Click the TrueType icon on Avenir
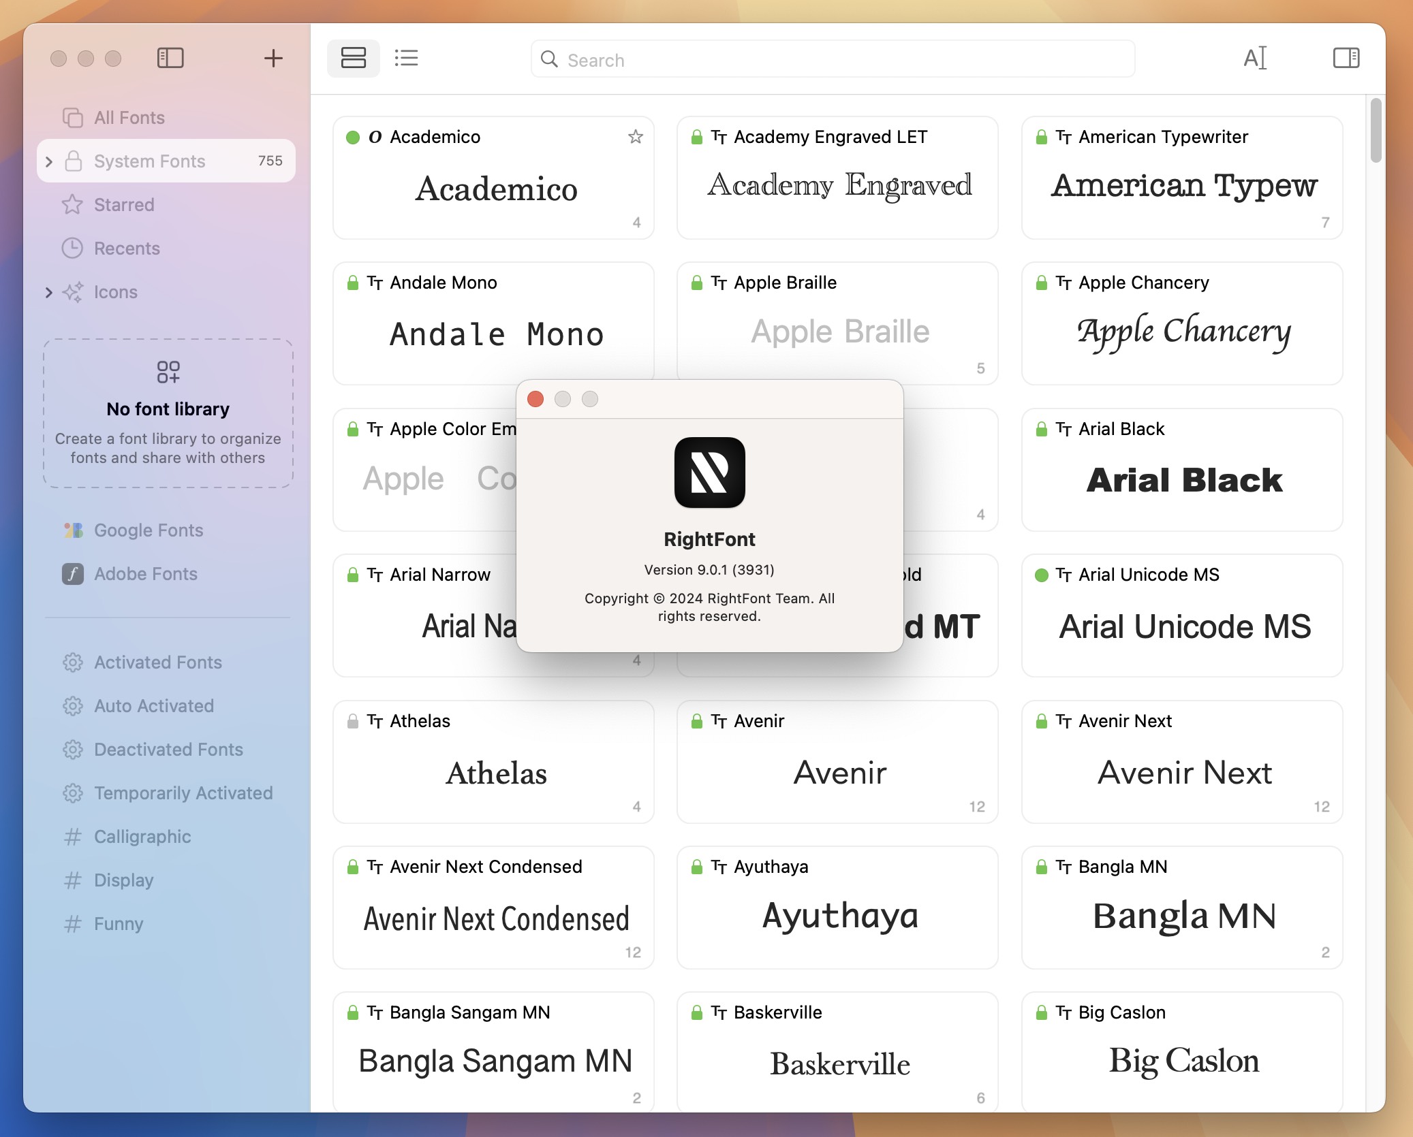The image size is (1413, 1137). coord(719,721)
